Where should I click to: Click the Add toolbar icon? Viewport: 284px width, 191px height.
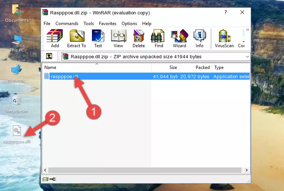55,38
